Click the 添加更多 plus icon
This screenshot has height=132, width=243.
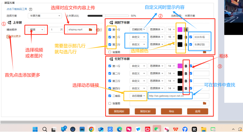click(x=8, y=36)
